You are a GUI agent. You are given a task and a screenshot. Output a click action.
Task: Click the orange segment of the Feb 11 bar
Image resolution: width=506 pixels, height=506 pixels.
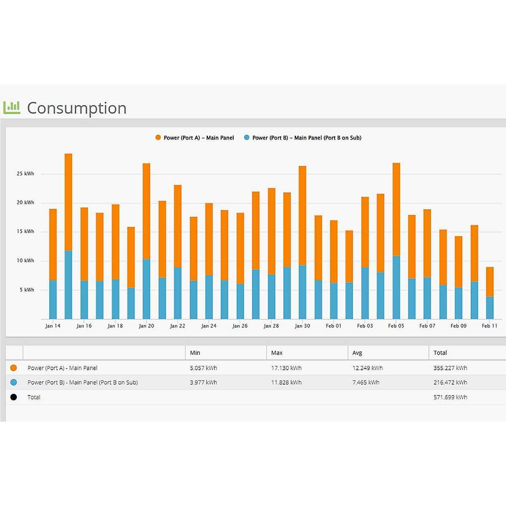[490, 282]
